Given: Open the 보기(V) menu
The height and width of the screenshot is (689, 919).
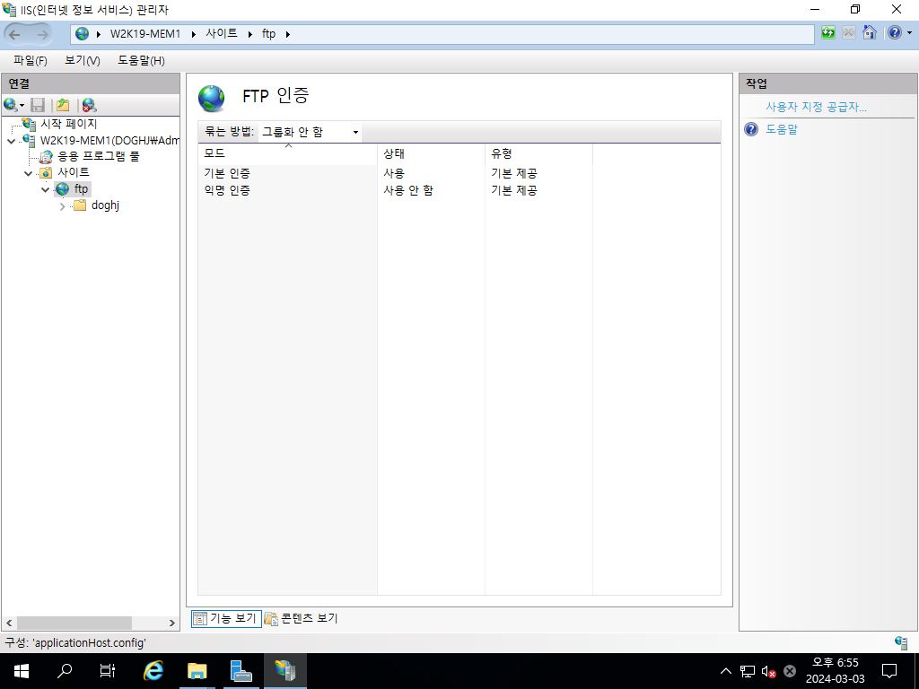Looking at the screenshot, I should 82,60.
